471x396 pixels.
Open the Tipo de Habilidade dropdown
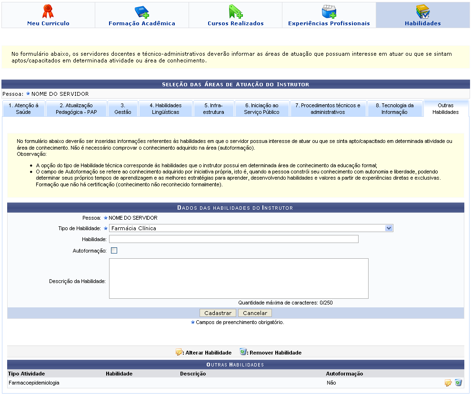coord(251,228)
